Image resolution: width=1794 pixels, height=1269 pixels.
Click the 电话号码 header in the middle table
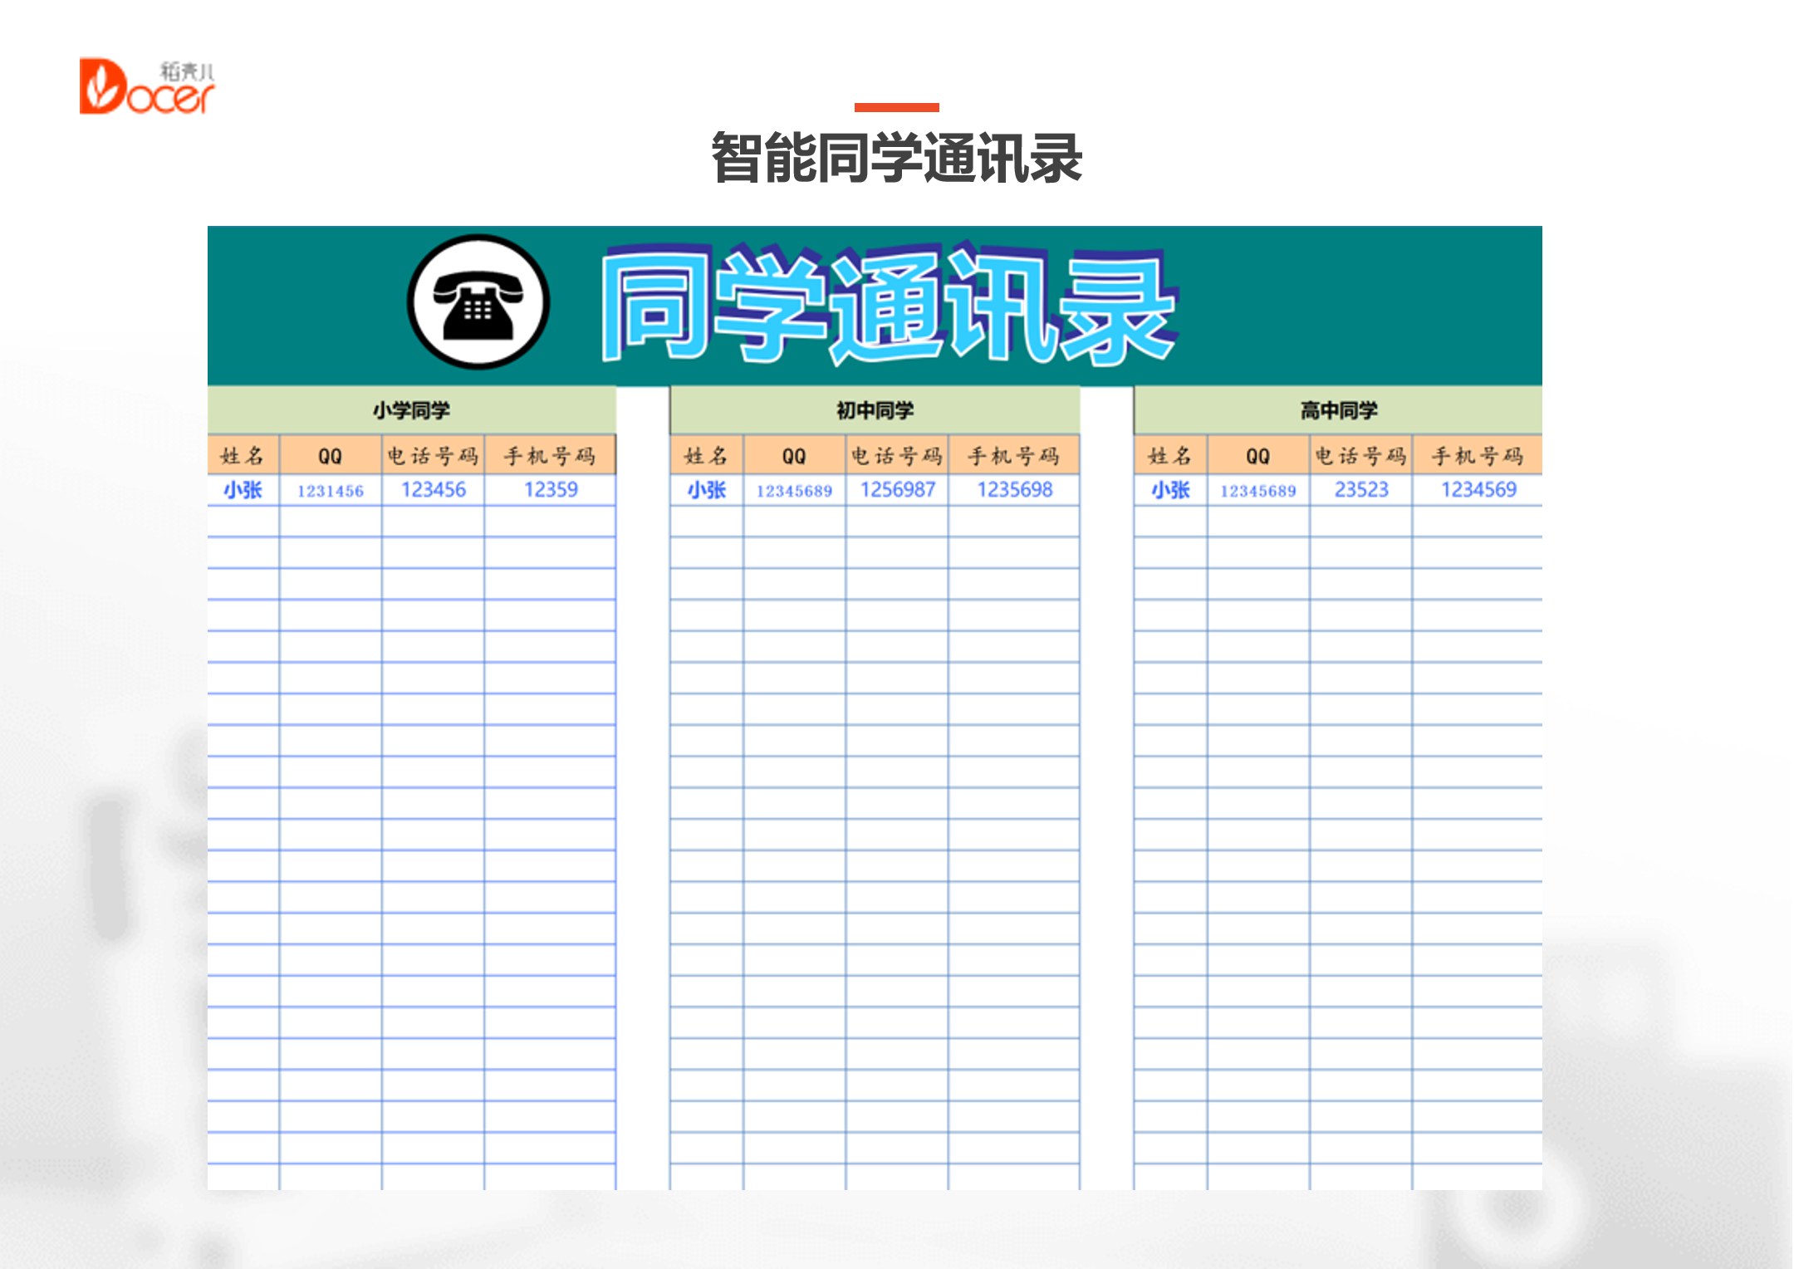click(x=895, y=455)
